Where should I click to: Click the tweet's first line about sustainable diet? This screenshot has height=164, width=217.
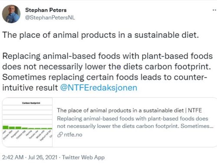point(101,35)
